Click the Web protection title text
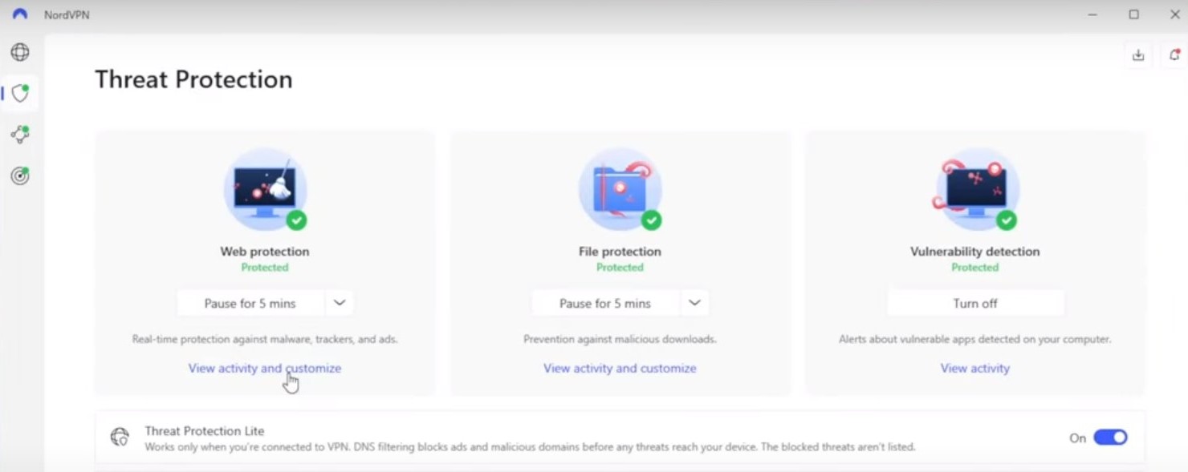This screenshot has height=472, width=1188. pos(265,251)
